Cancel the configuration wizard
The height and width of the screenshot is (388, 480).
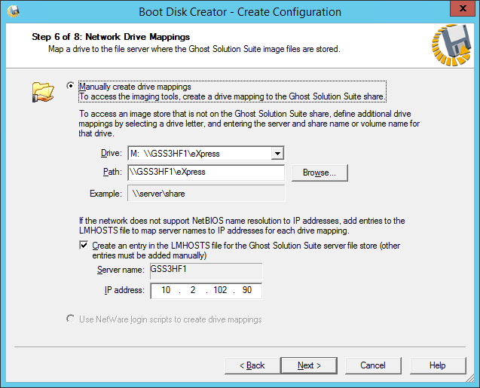[372, 365]
